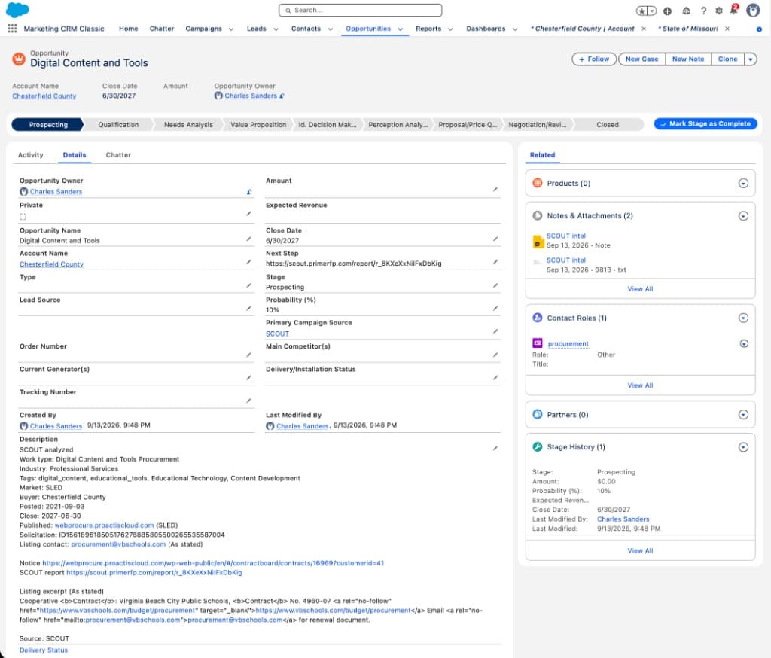Click the Salesforce cloud logo
The height and width of the screenshot is (658, 771).
click(x=17, y=10)
